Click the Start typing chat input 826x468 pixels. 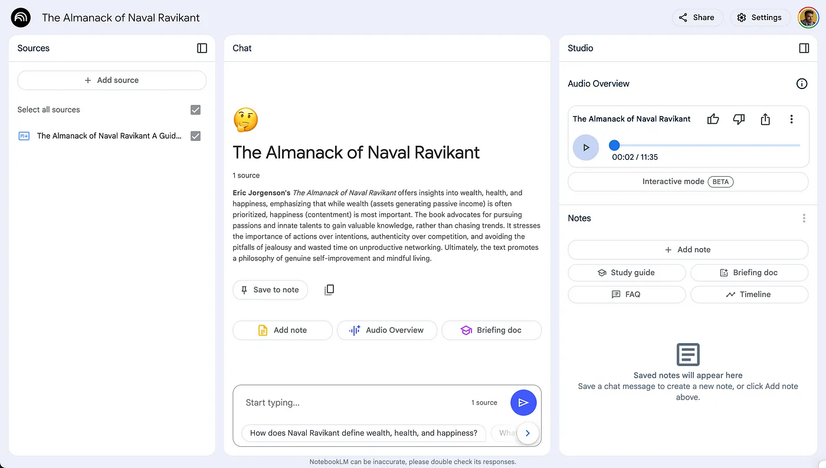pos(354,403)
